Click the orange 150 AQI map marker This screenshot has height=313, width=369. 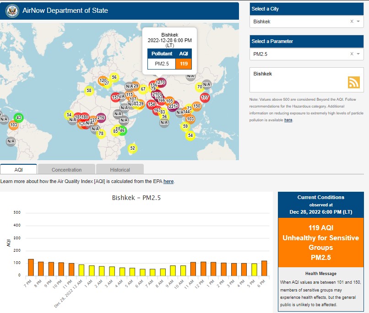197,106
